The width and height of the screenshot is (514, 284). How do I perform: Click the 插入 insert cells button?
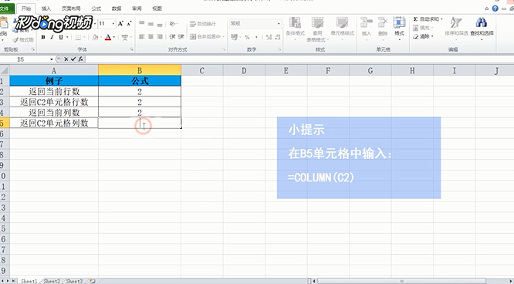(x=366, y=29)
